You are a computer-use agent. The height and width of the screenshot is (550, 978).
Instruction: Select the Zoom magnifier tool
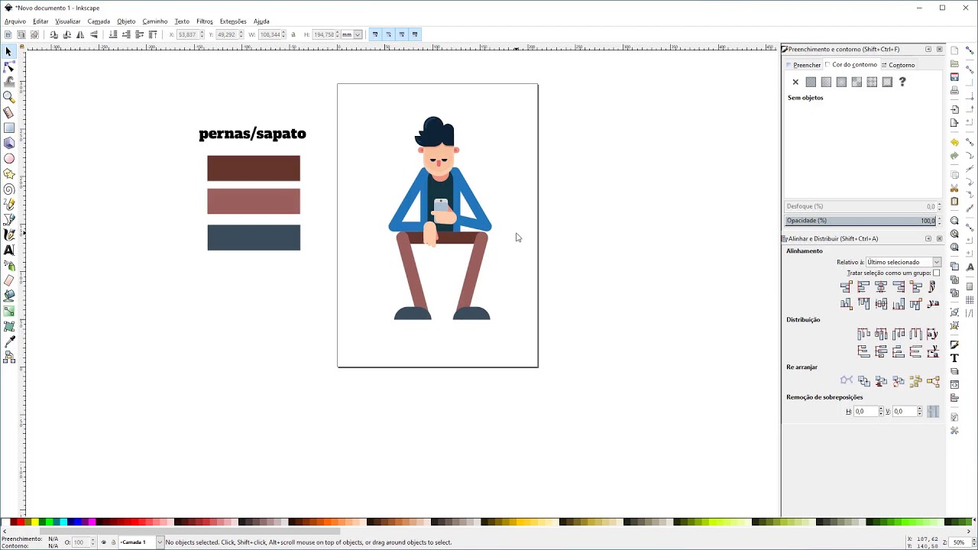pos(8,97)
